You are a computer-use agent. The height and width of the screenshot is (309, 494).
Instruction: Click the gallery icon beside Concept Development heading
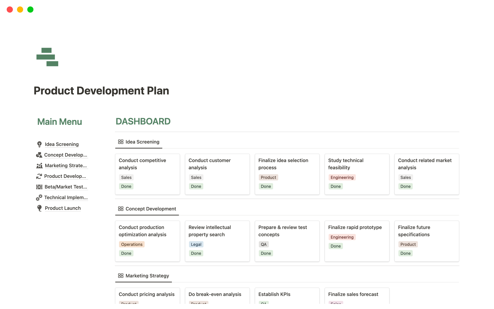pos(121,208)
